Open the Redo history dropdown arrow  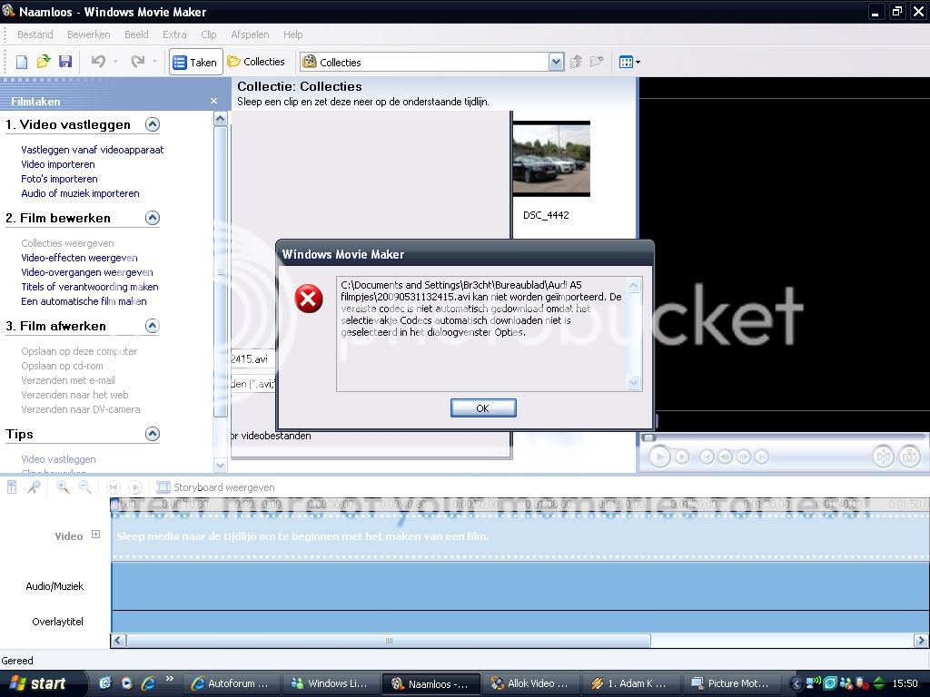pyautogui.click(x=154, y=61)
